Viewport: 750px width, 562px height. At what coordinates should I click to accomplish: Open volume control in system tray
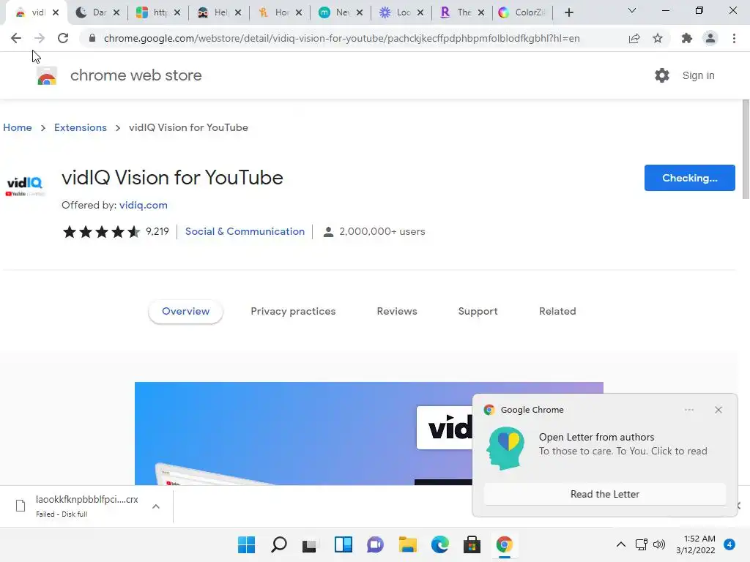pyautogui.click(x=659, y=544)
